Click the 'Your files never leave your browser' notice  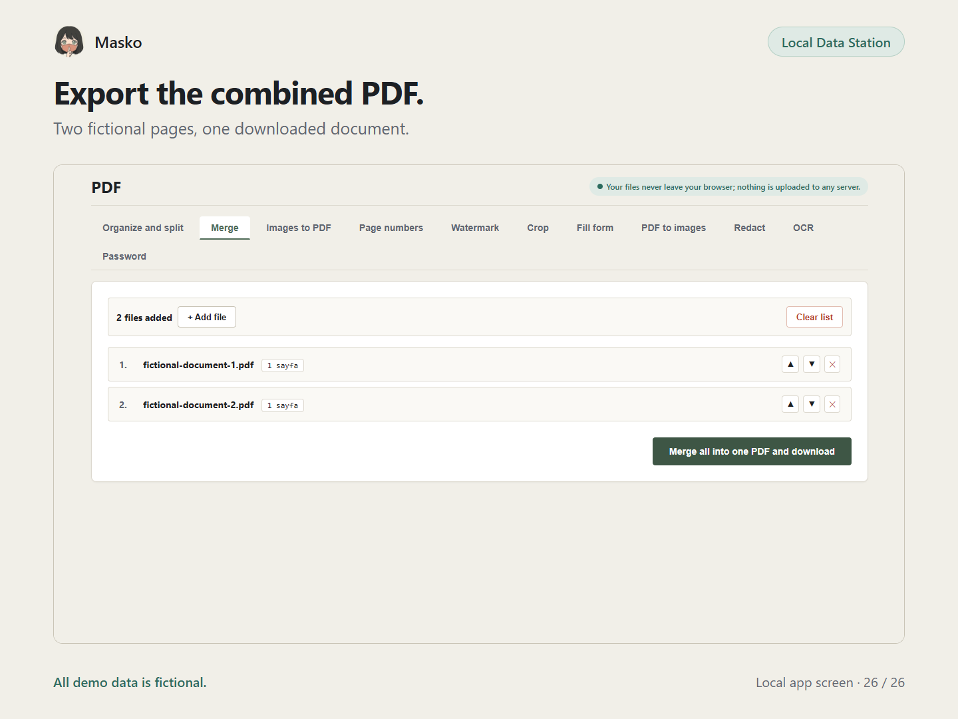point(728,187)
